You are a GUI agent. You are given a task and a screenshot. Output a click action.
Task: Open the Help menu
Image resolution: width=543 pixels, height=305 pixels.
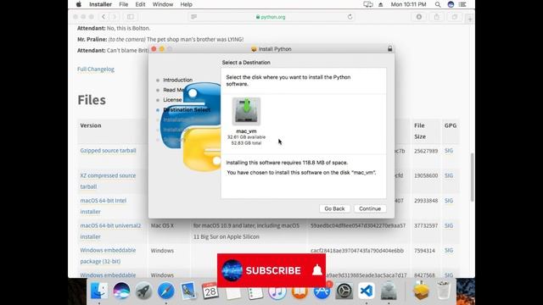click(187, 4)
